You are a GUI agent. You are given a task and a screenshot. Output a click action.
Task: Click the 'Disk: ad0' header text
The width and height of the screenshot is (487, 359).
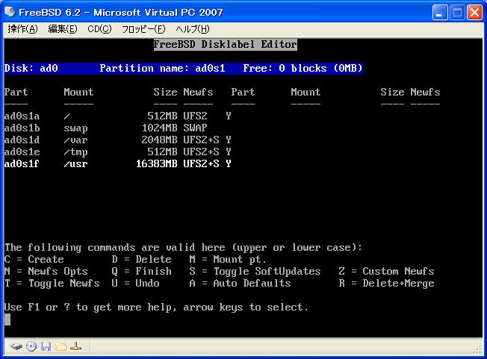point(31,68)
